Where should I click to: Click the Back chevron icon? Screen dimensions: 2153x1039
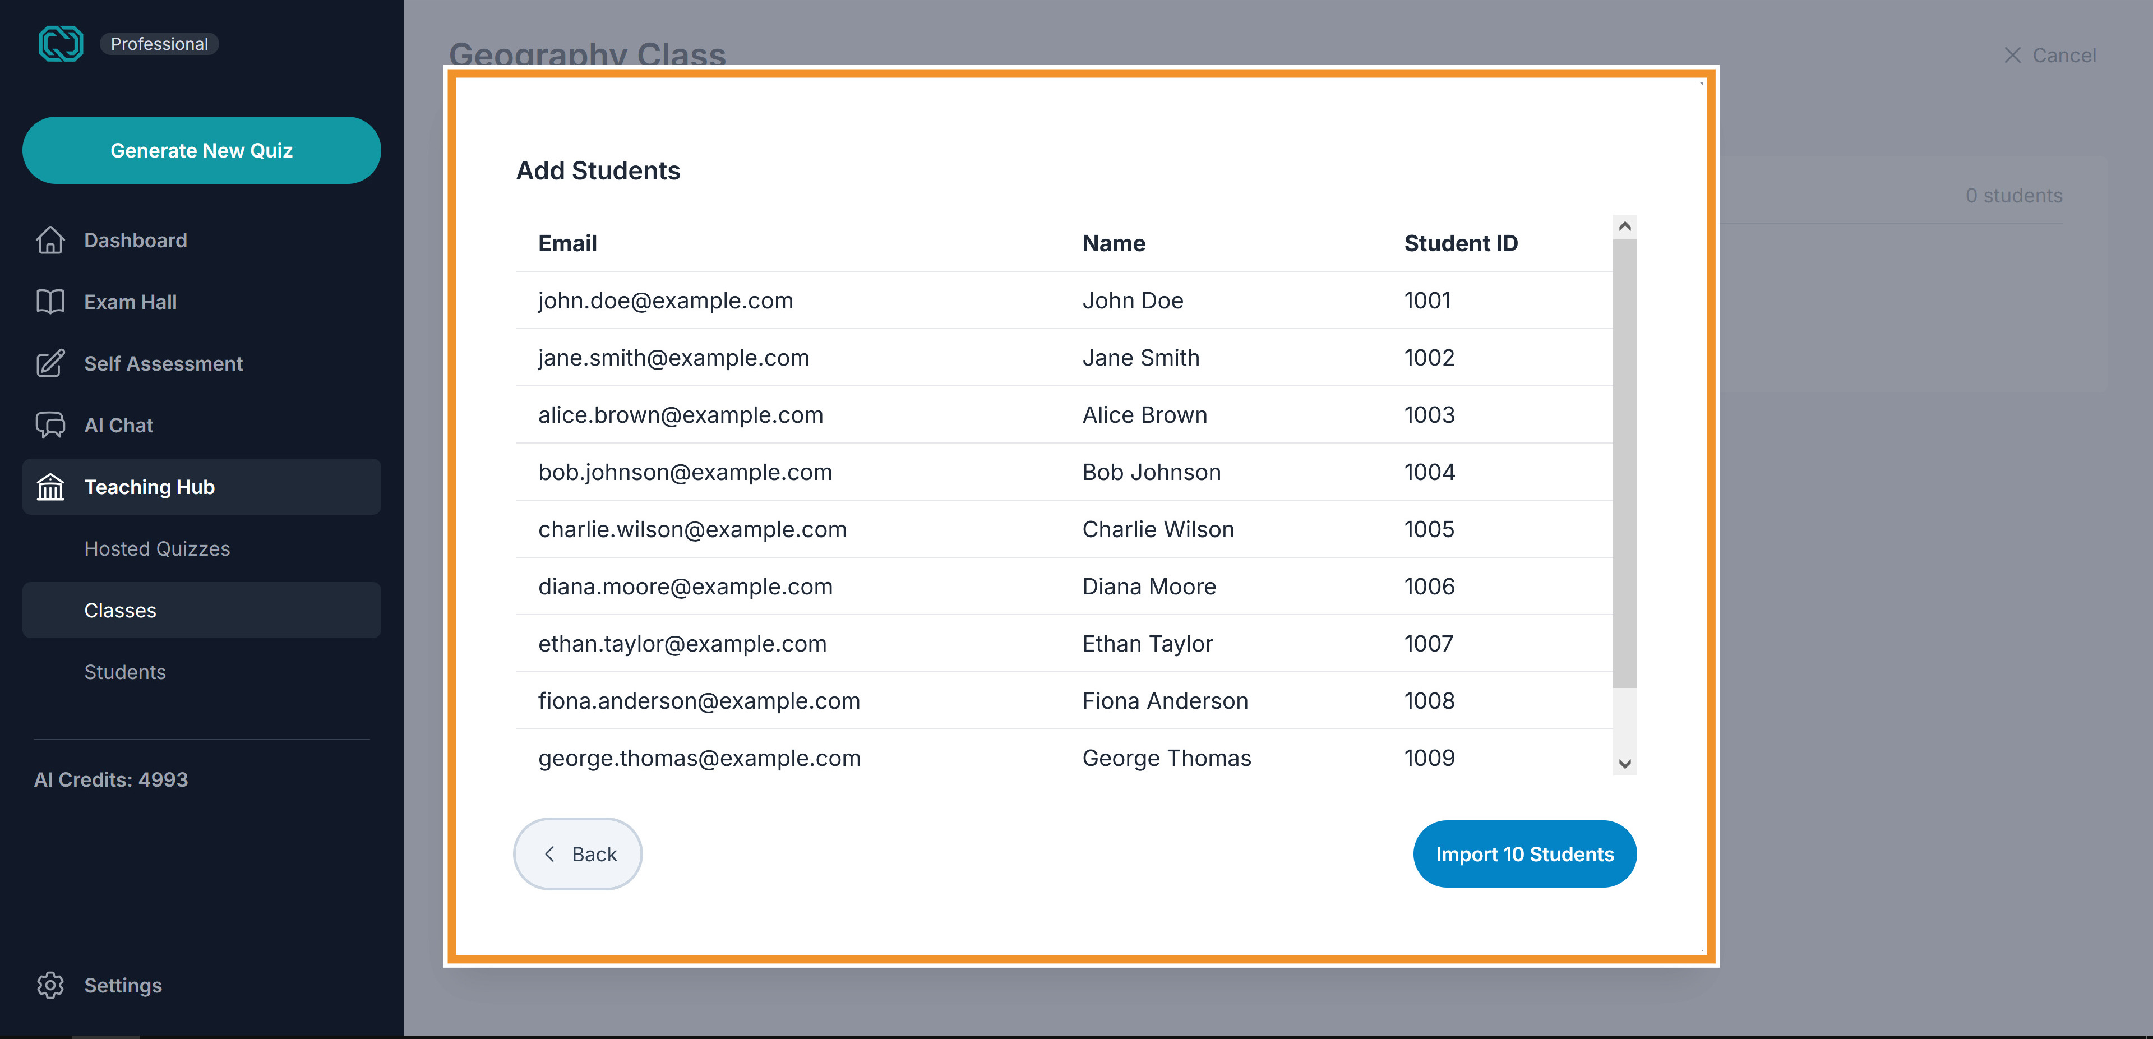[549, 855]
